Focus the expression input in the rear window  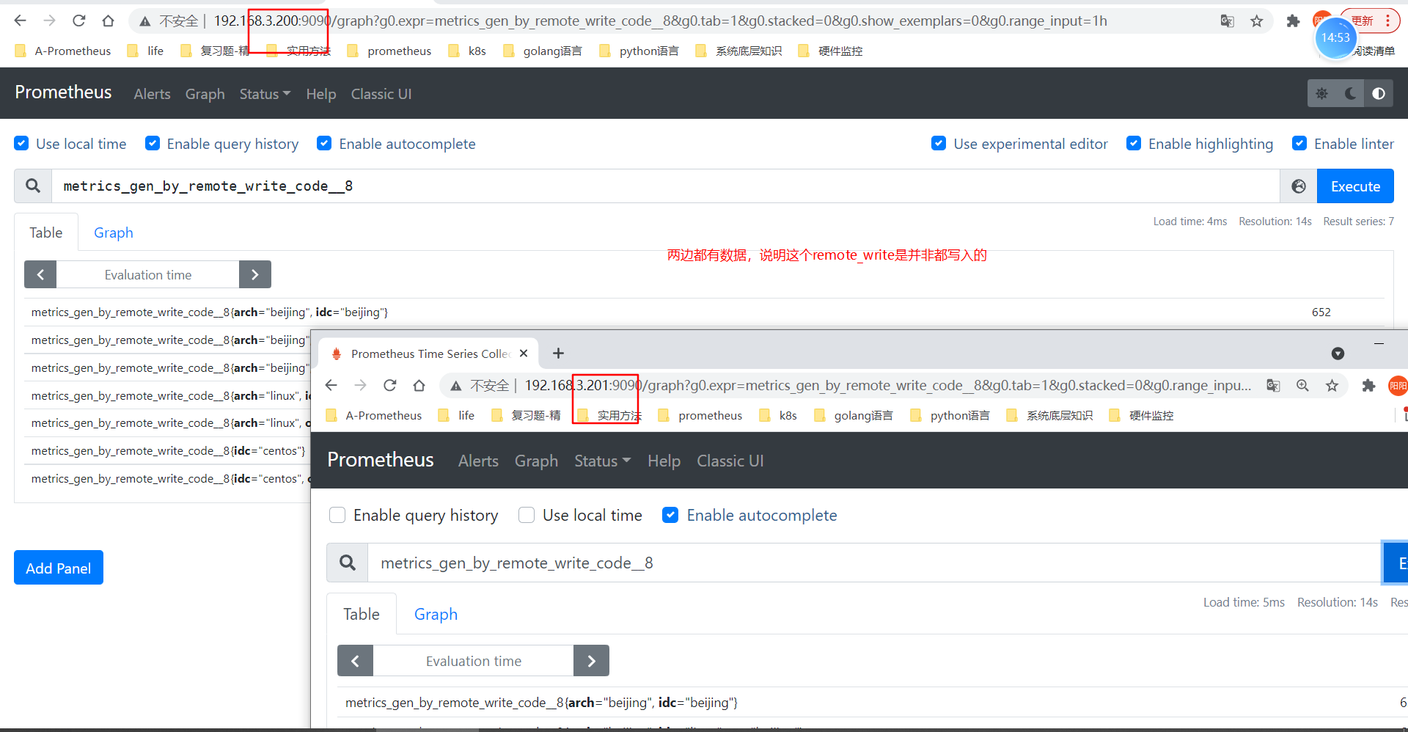click(666, 186)
